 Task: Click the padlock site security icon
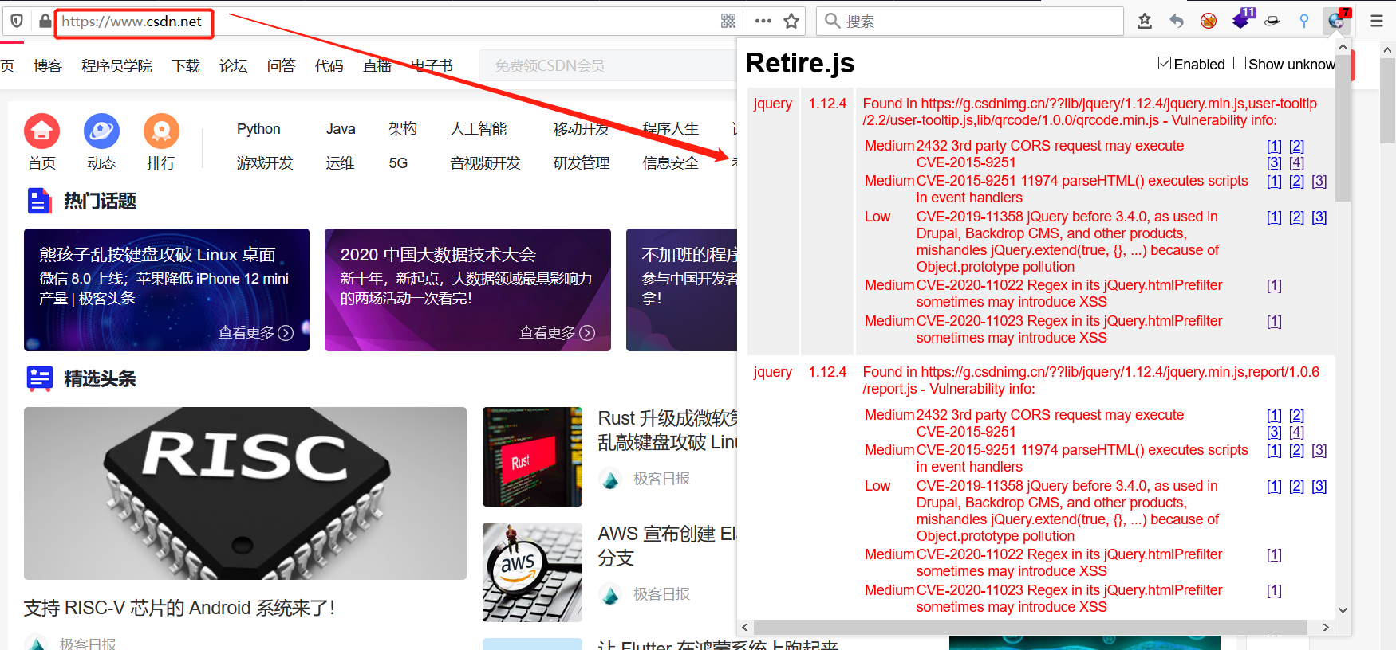[x=45, y=22]
